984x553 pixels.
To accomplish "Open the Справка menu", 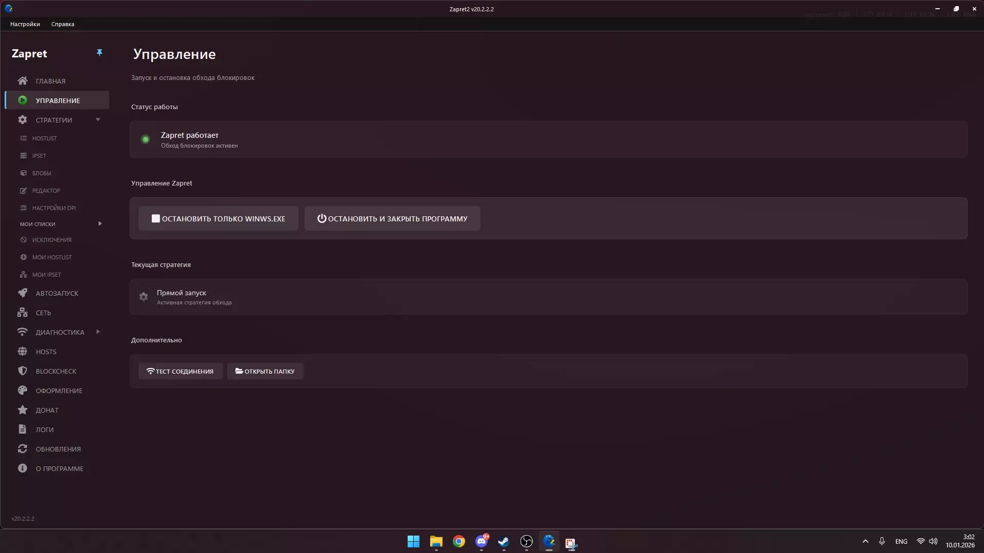I will click(x=63, y=24).
